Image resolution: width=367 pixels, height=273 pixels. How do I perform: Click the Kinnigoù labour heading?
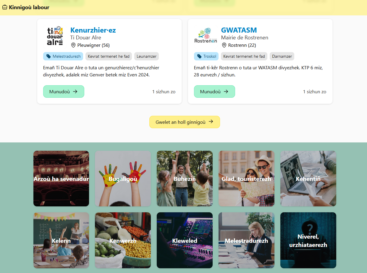click(29, 7)
